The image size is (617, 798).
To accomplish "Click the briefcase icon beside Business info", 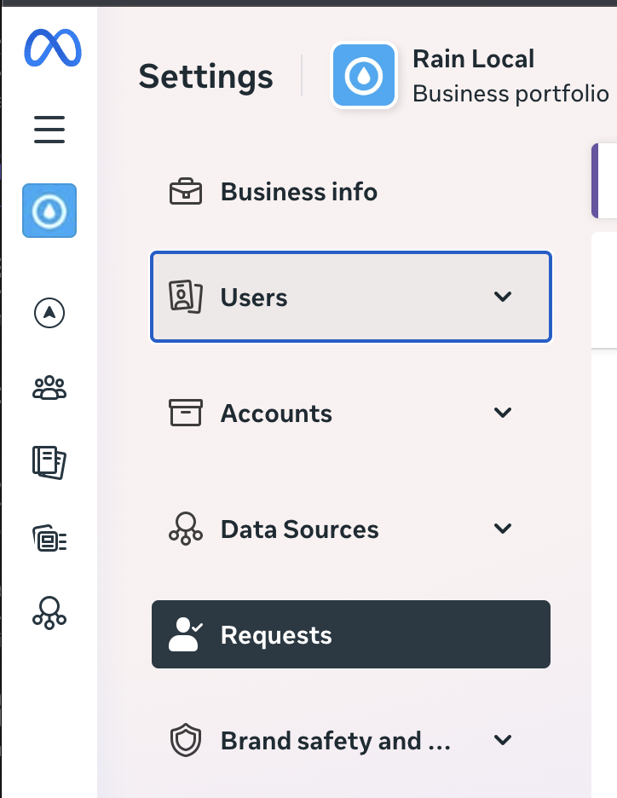I will click(186, 192).
